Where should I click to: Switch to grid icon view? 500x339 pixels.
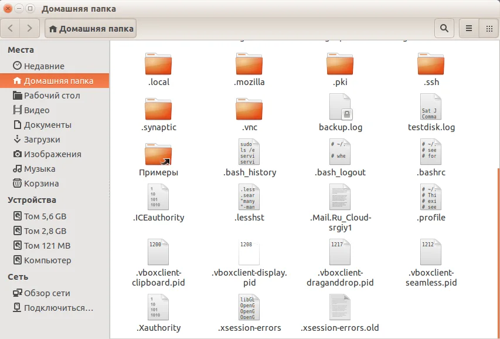(x=488, y=28)
